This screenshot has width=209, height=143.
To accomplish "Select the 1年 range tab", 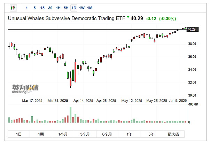I will point(129,134).
